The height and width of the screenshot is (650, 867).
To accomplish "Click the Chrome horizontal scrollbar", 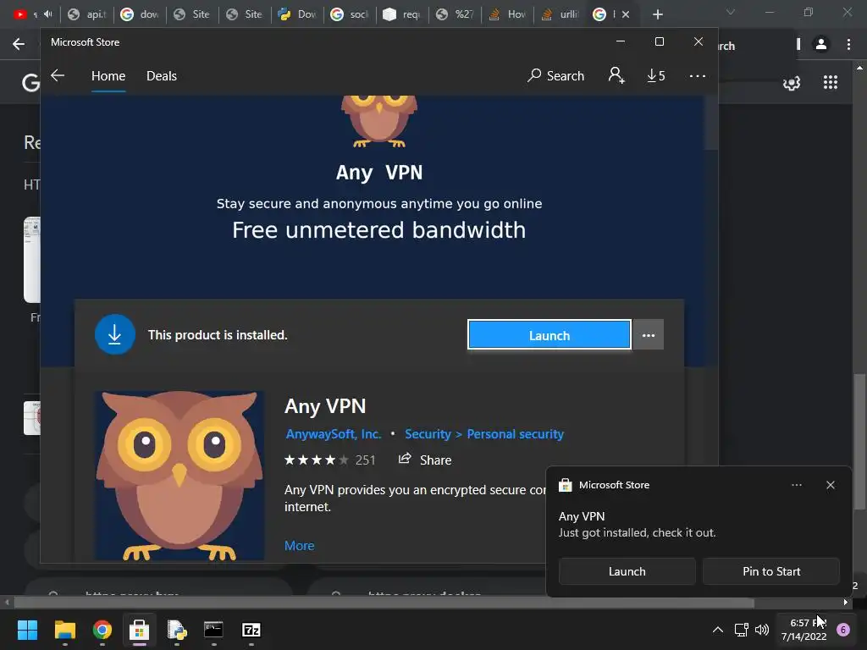I will coord(384,603).
